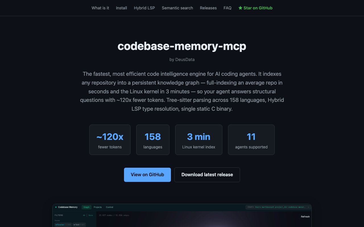Open the "What is it" nav link

point(100,8)
